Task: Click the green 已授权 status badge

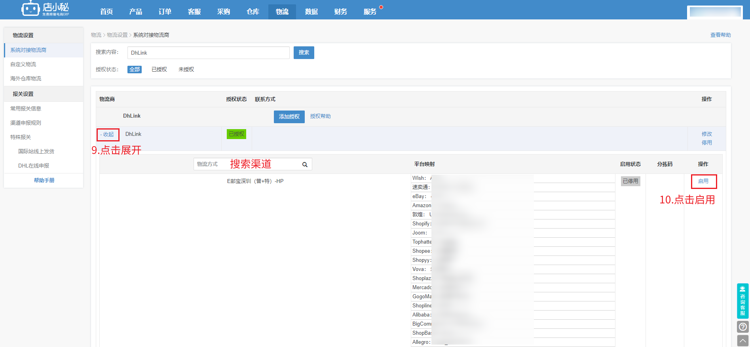Action: [237, 134]
